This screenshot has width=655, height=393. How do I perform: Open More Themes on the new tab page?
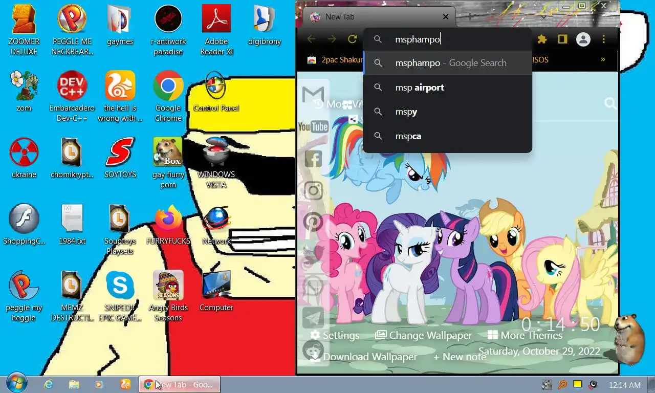tap(525, 335)
